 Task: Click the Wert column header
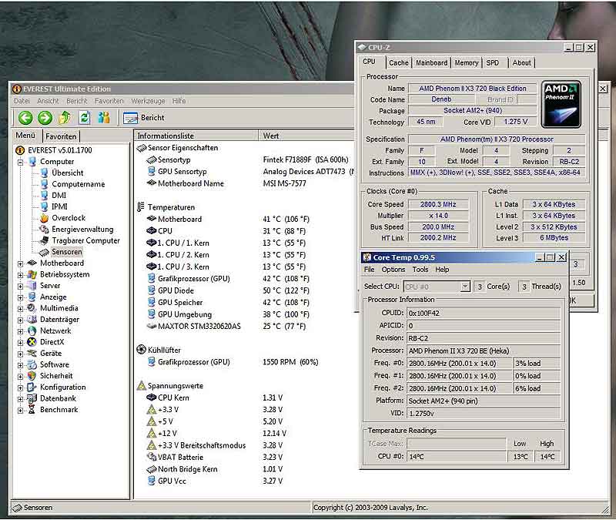(x=306, y=136)
